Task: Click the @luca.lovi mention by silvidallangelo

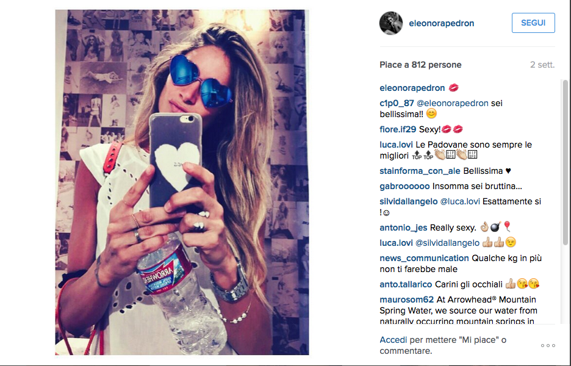Action: point(460,201)
